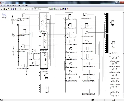Click the vertical scrollbar down arrow
This screenshot has height=103, width=124.
tap(123, 97)
